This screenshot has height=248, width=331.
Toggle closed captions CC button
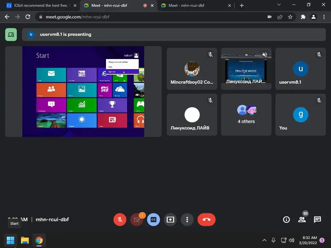154,220
